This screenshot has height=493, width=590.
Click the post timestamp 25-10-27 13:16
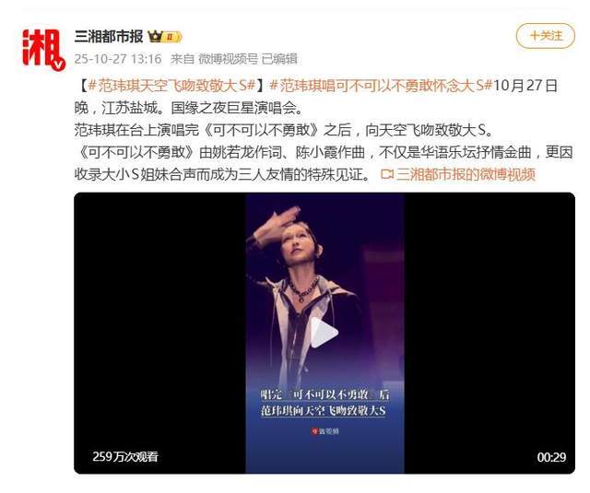point(118,59)
